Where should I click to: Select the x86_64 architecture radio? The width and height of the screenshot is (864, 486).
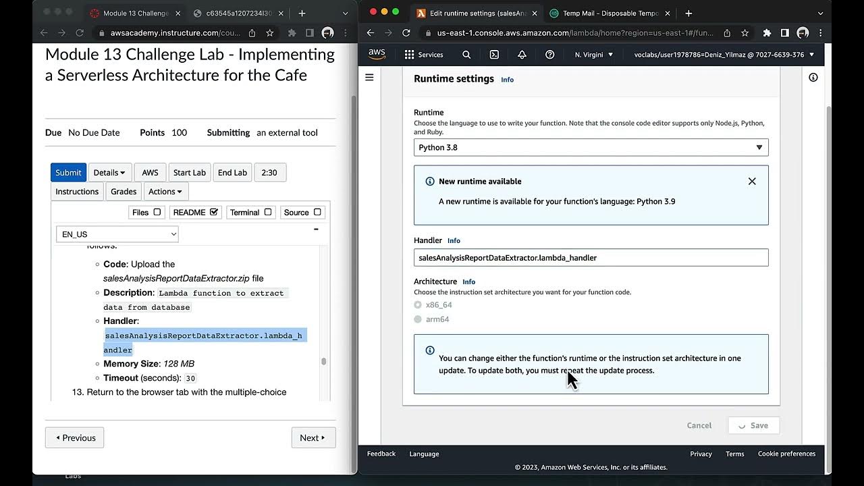(418, 305)
